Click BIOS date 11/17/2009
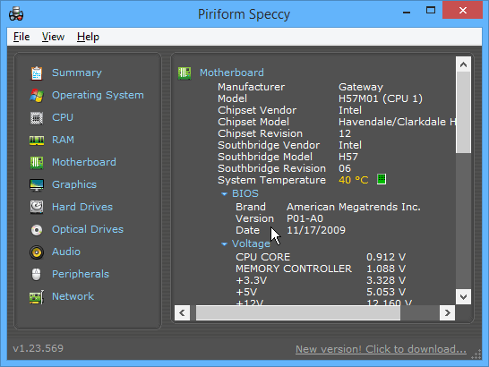The width and height of the screenshot is (489, 367). [x=316, y=230]
